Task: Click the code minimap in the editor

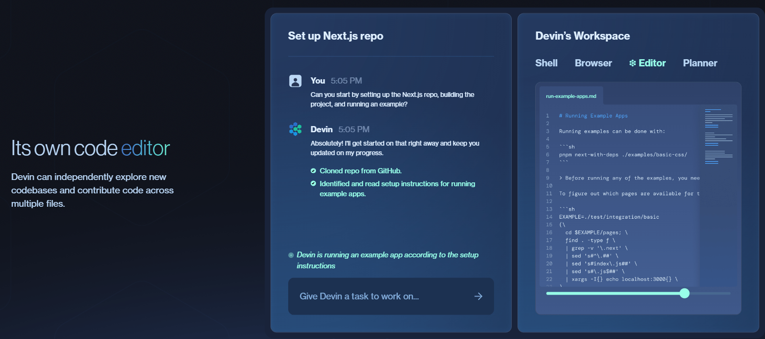Action: (719, 137)
